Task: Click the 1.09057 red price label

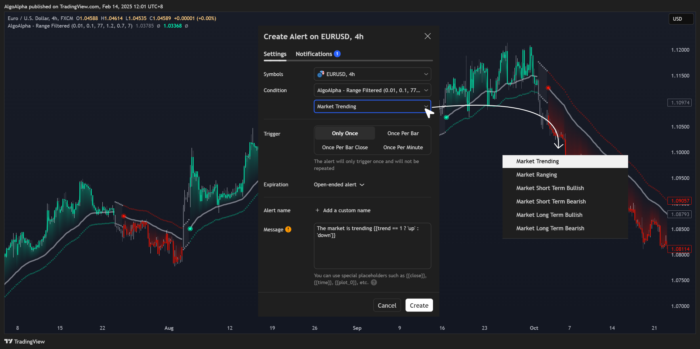Action: coord(680,201)
